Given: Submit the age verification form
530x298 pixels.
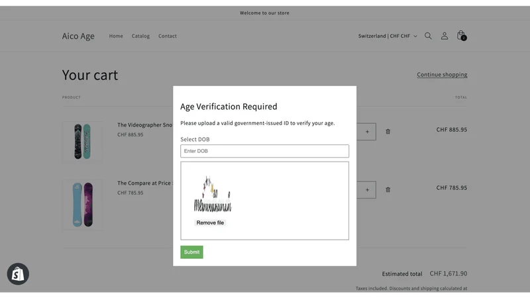Looking at the screenshot, I should pos(191,252).
